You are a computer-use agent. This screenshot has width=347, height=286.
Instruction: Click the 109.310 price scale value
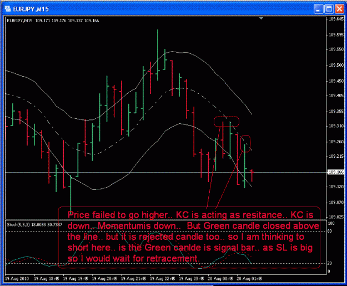click(336, 126)
